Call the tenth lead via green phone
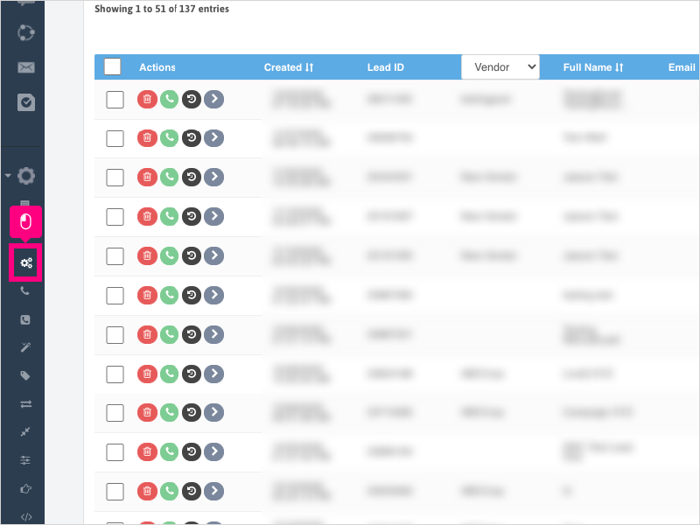This screenshot has height=525, width=700. [169, 451]
